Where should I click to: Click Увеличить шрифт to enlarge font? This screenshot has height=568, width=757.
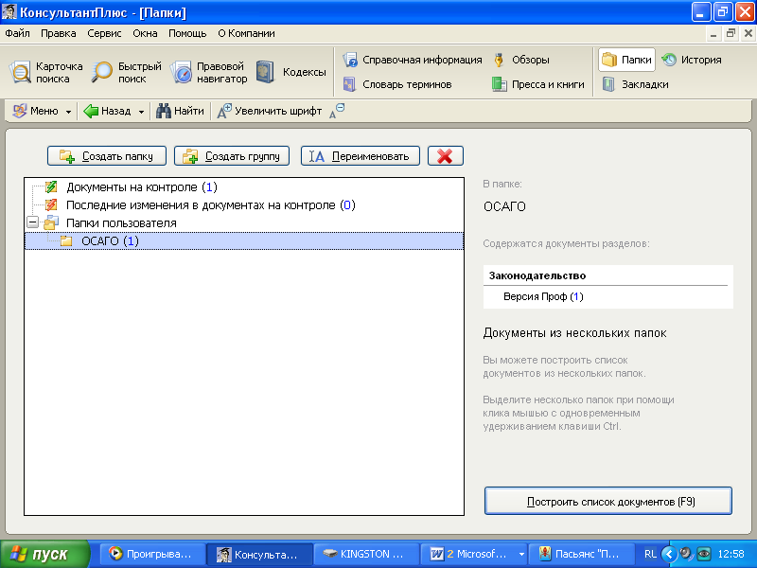270,111
